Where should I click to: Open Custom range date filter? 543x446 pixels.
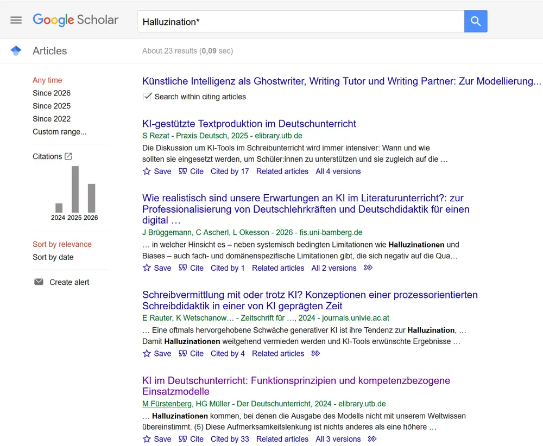click(x=60, y=132)
